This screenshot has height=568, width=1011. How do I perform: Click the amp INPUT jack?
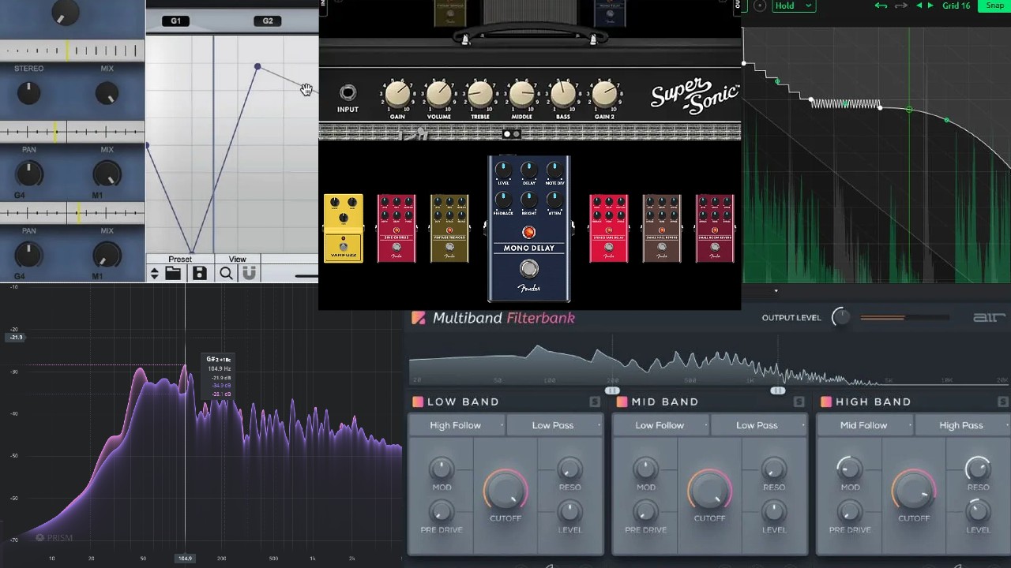click(x=348, y=92)
